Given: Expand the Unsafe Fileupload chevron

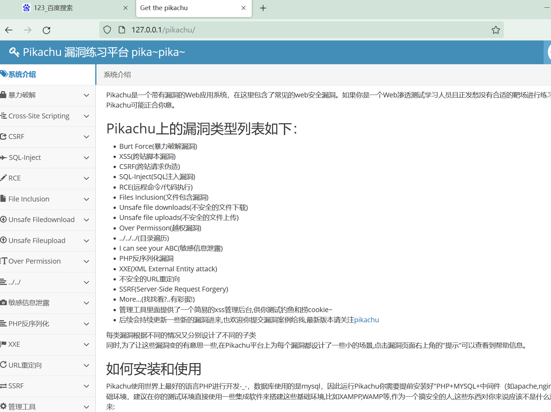Looking at the screenshot, I should tap(87, 241).
